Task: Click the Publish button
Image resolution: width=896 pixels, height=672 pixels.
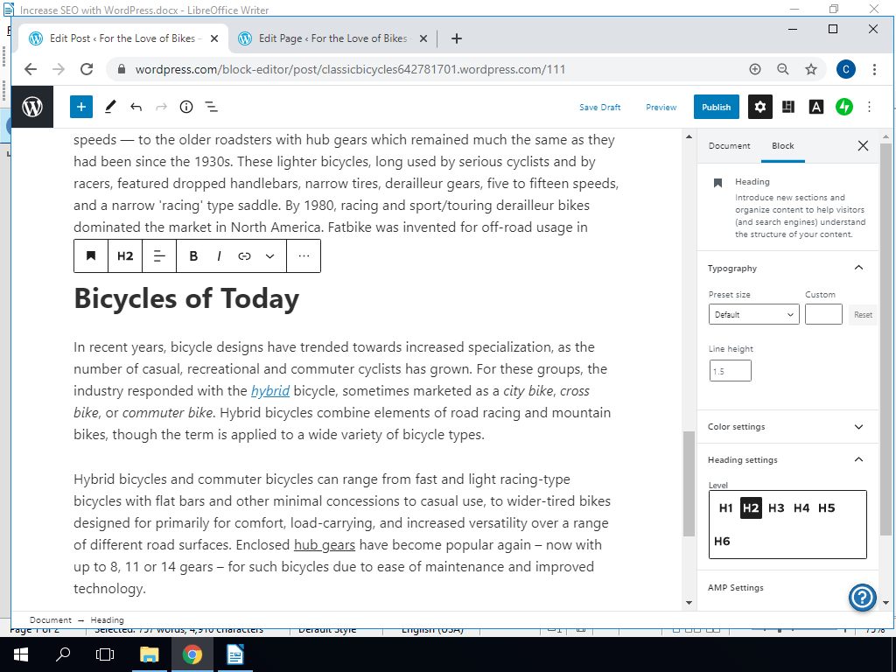Action: pos(716,106)
